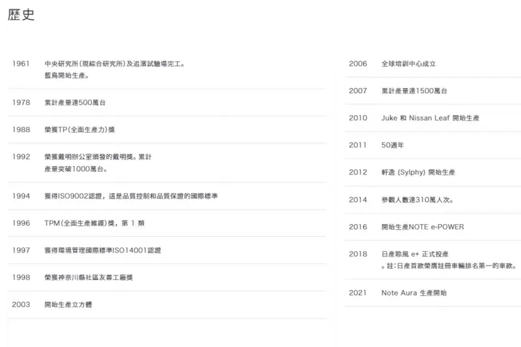This screenshot has width=521, height=347.
Task: Select the year 1994
Action: click(x=21, y=196)
